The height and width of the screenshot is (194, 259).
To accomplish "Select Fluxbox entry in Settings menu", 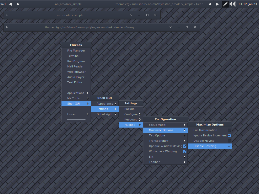I will (131, 125).
